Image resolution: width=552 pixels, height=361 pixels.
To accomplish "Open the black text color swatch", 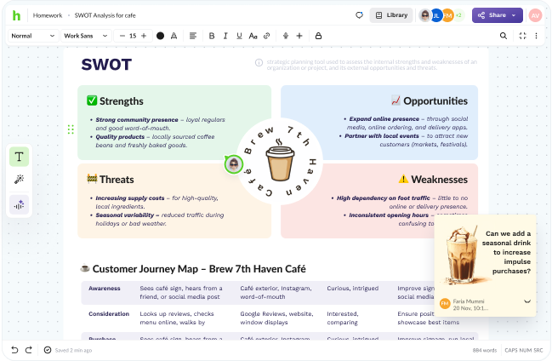I will click(160, 36).
